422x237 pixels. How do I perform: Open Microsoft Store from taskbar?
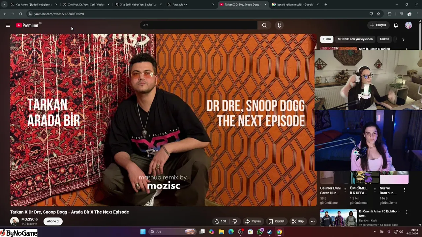click(x=250, y=232)
